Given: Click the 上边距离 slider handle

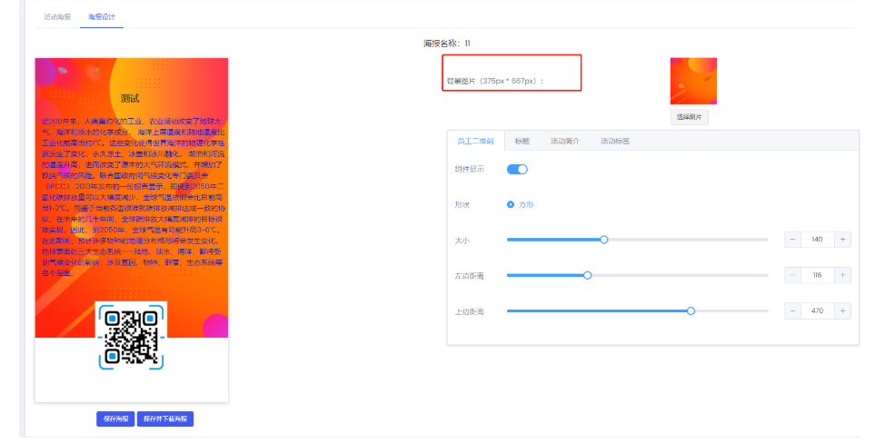Looking at the screenshot, I should point(691,311).
